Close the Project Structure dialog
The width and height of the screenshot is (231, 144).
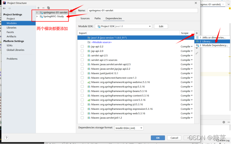196,3
